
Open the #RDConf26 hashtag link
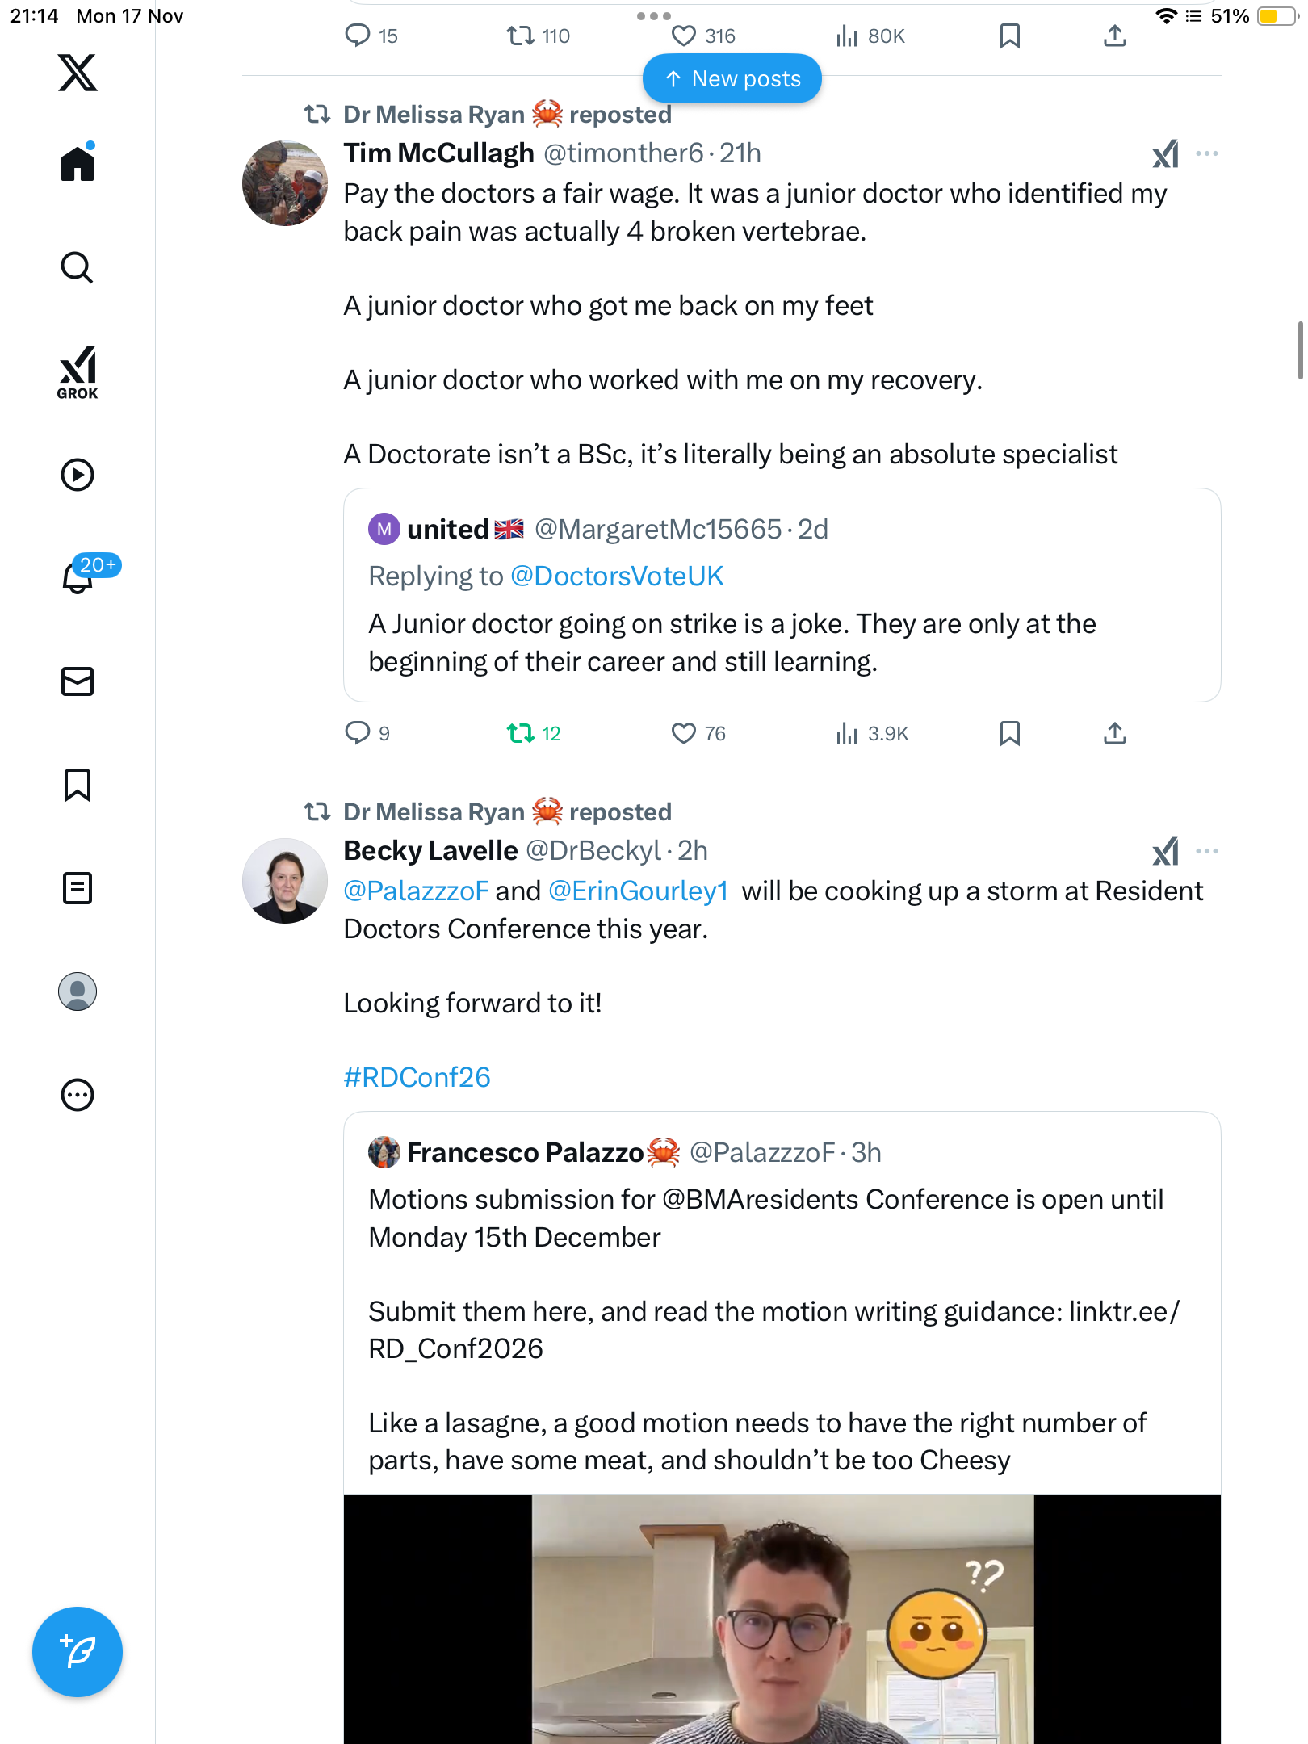(x=417, y=1077)
